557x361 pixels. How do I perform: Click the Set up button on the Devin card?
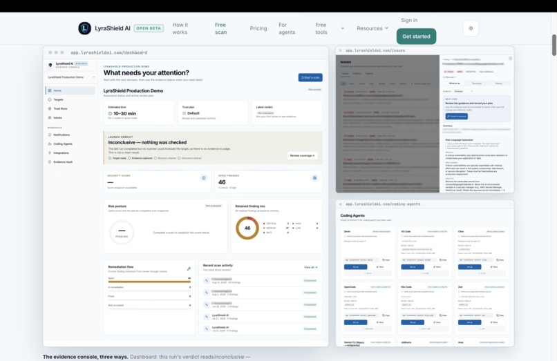(356, 267)
